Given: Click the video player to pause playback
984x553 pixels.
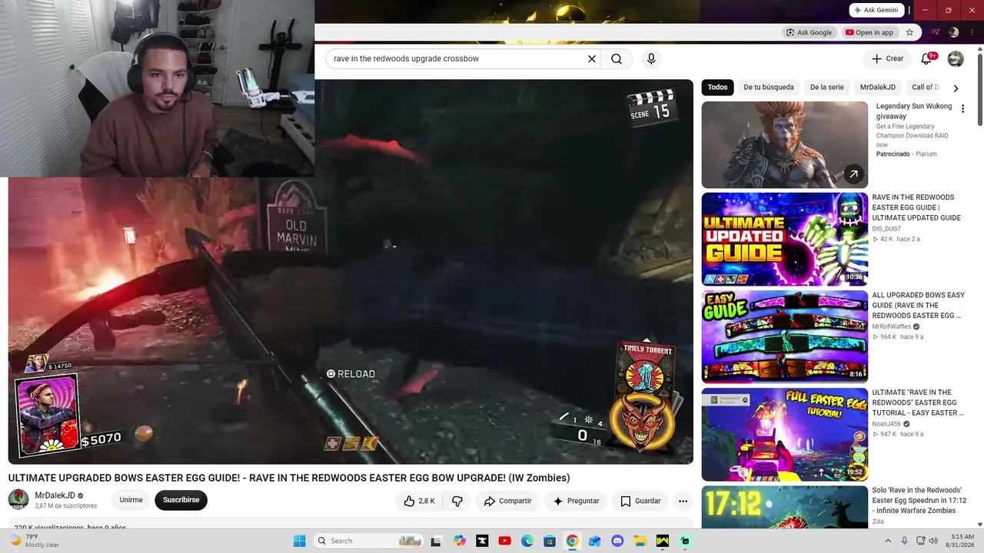Looking at the screenshot, I should point(351,272).
